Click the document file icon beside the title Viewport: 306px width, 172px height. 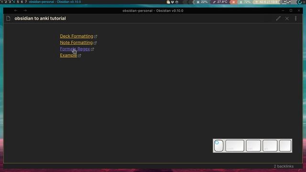click(x=8, y=18)
